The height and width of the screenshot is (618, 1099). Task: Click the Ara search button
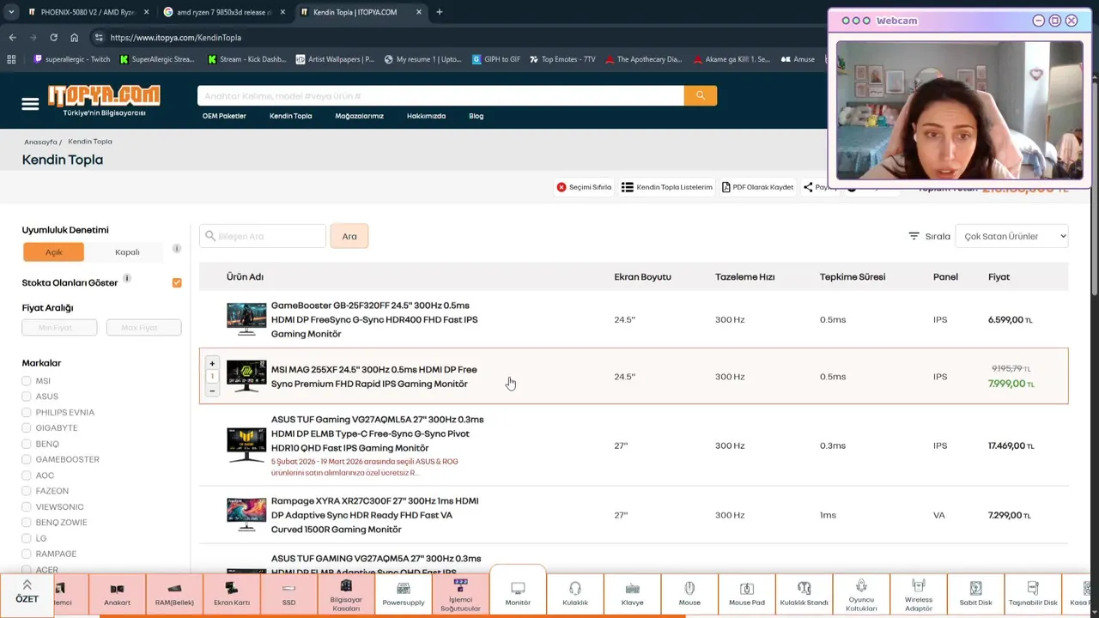click(349, 236)
